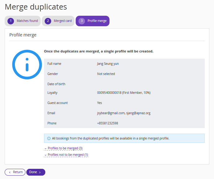Click chevron beside Profiles not to be merged
Image resolution: width=214 pixels, height=179 pixels.
(46, 155)
